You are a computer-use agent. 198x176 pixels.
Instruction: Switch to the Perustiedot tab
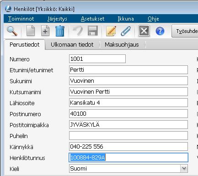(x=24, y=45)
